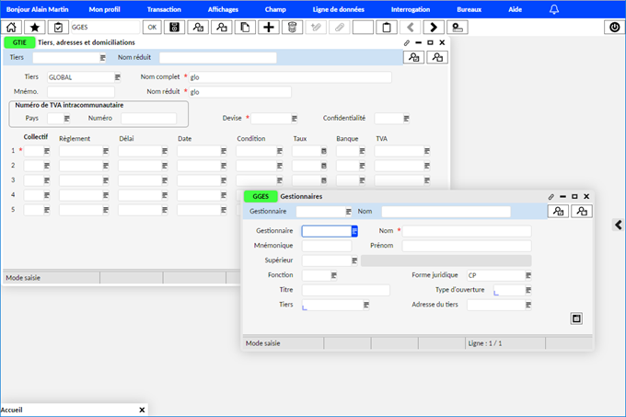Click the GGES transaction code field
The image size is (626, 417).
point(105,27)
